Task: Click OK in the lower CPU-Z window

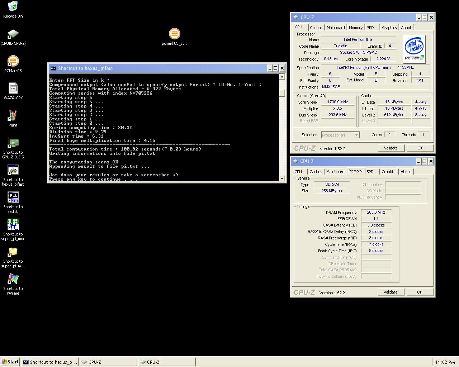Action: coord(420,292)
